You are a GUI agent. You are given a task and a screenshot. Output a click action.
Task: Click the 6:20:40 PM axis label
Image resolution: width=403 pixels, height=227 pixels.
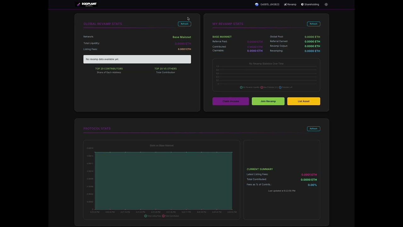95,212
